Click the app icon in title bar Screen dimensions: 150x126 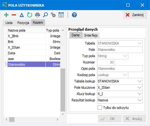click(4, 5)
